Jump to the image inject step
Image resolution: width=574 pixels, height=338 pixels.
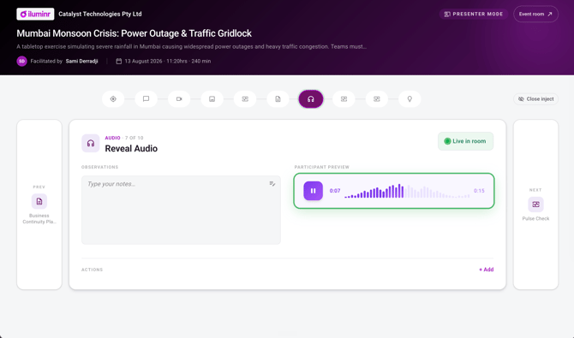pyautogui.click(x=212, y=98)
